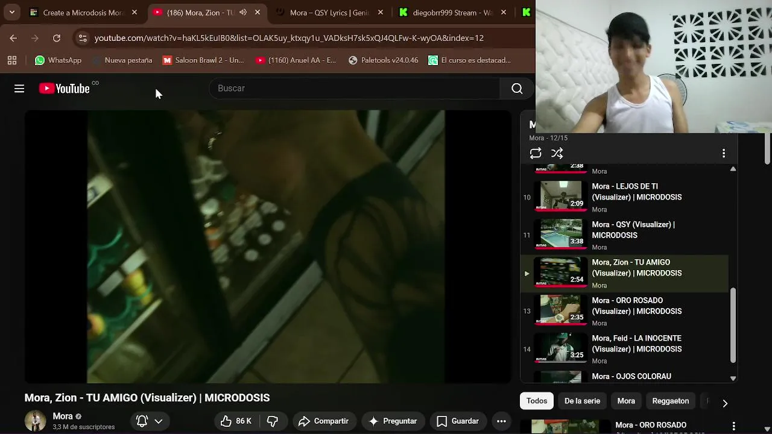Click TU AMIGO thumbnail 2:54
Image resolution: width=772 pixels, height=434 pixels.
click(561, 271)
